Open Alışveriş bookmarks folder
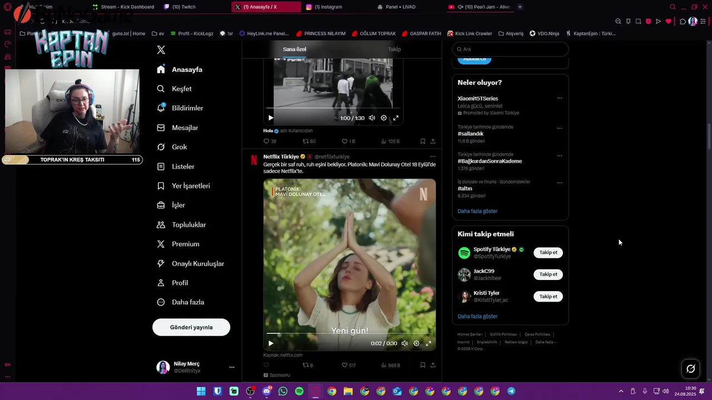The width and height of the screenshot is (712, 400). click(x=511, y=33)
